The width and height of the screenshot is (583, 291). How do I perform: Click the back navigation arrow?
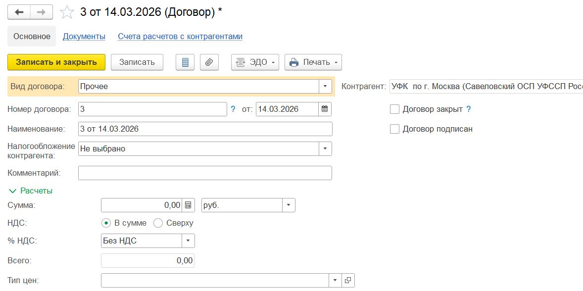click(x=19, y=12)
